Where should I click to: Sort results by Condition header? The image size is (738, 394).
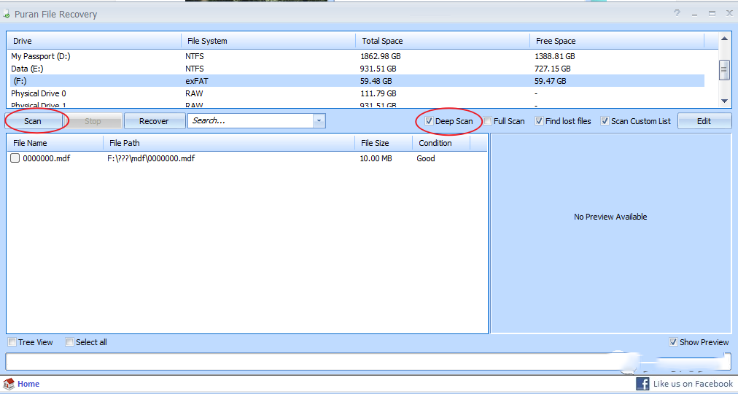tap(441, 143)
